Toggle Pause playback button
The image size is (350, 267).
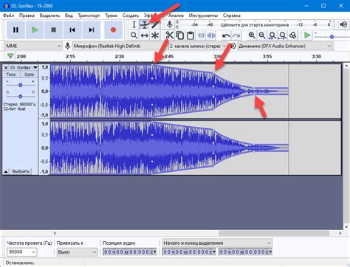point(16,30)
